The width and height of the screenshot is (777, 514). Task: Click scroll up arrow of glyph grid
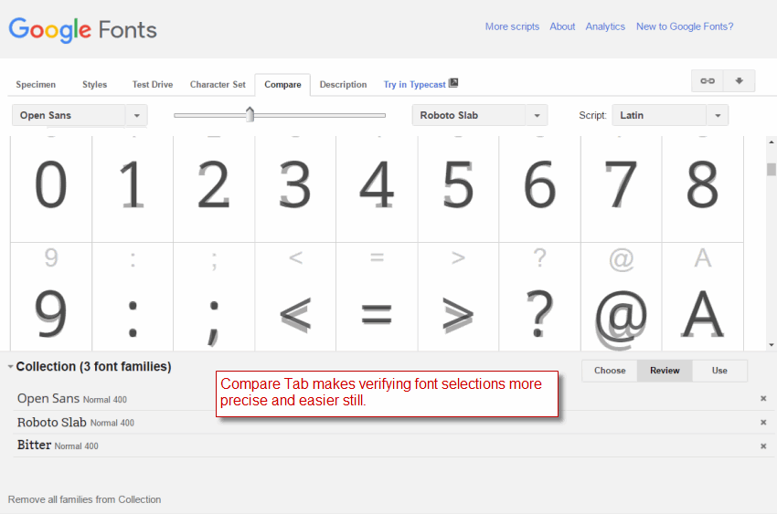771,142
